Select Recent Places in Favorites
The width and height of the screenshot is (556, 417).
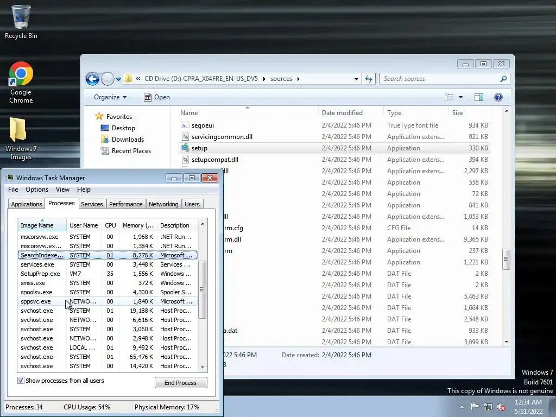click(x=131, y=151)
